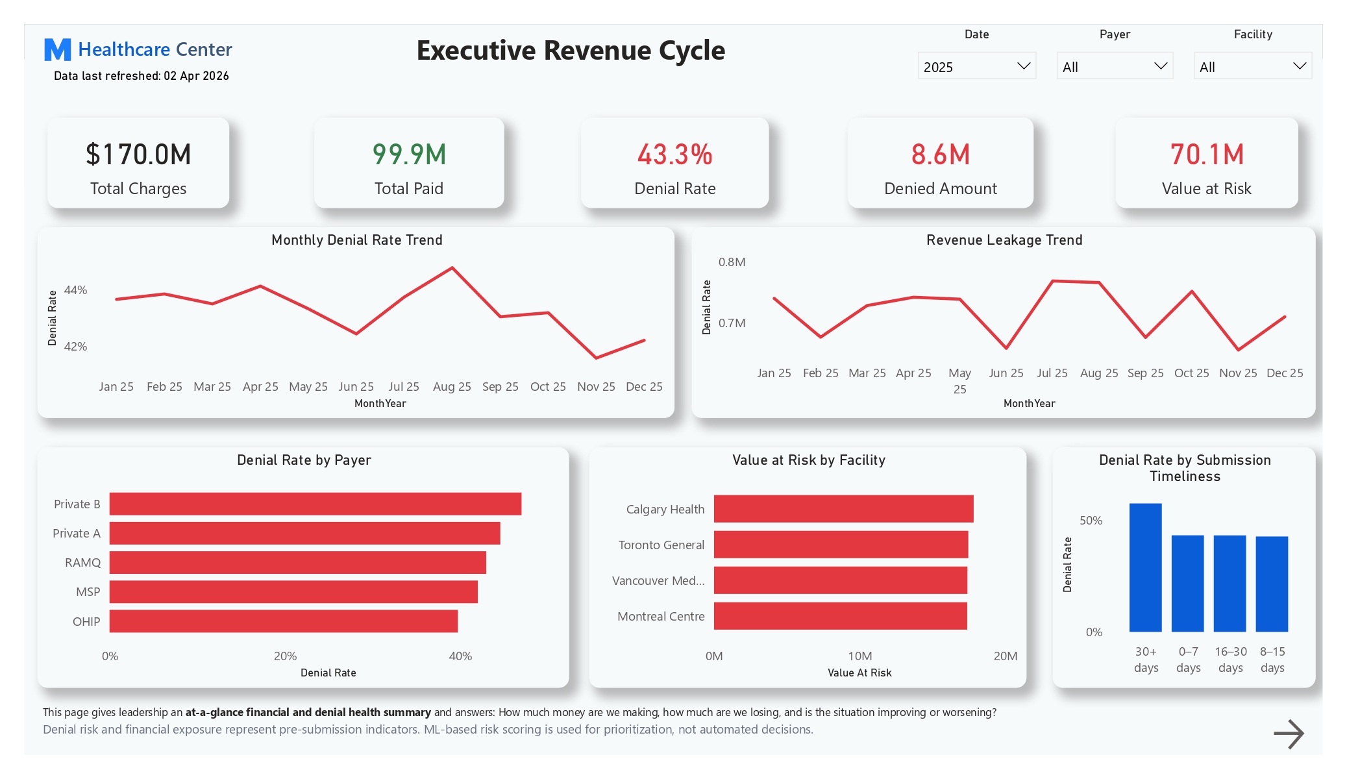This screenshot has width=1347, height=779.
Task: Click the Value at Risk by Facility title
Action: tap(809, 460)
